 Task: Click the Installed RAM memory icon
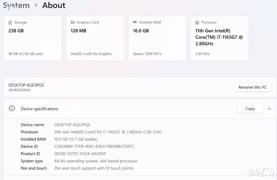pyautogui.click(x=135, y=22)
